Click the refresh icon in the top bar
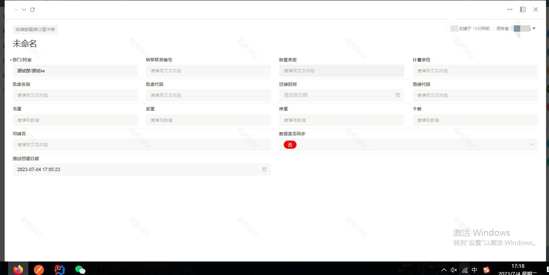The height and width of the screenshot is (275, 549). point(32,9)
